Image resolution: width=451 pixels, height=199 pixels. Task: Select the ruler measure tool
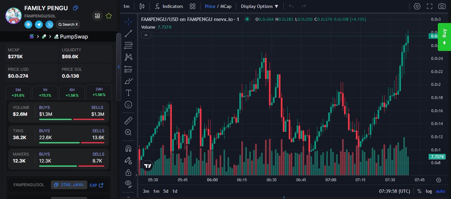tap(129, 121)
